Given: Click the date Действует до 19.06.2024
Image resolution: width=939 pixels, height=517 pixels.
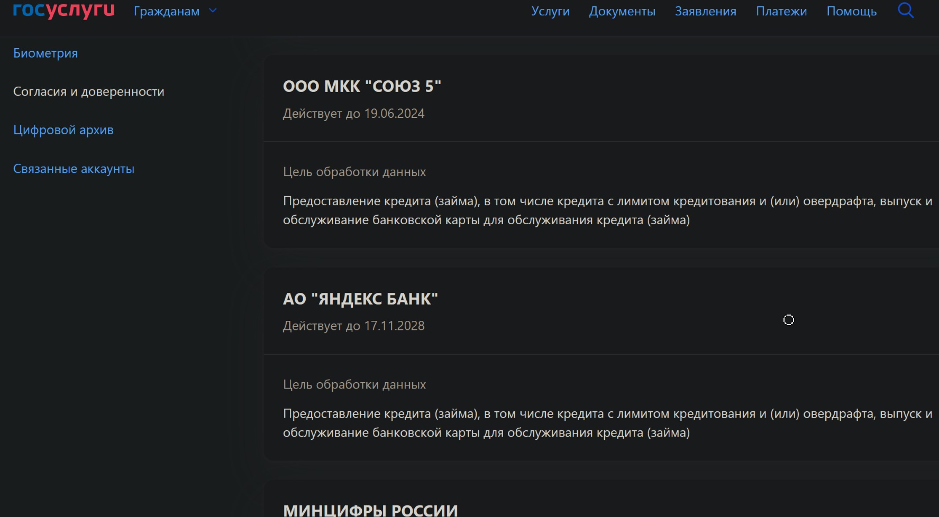Looking at the screenshot, I should point(353,114).
